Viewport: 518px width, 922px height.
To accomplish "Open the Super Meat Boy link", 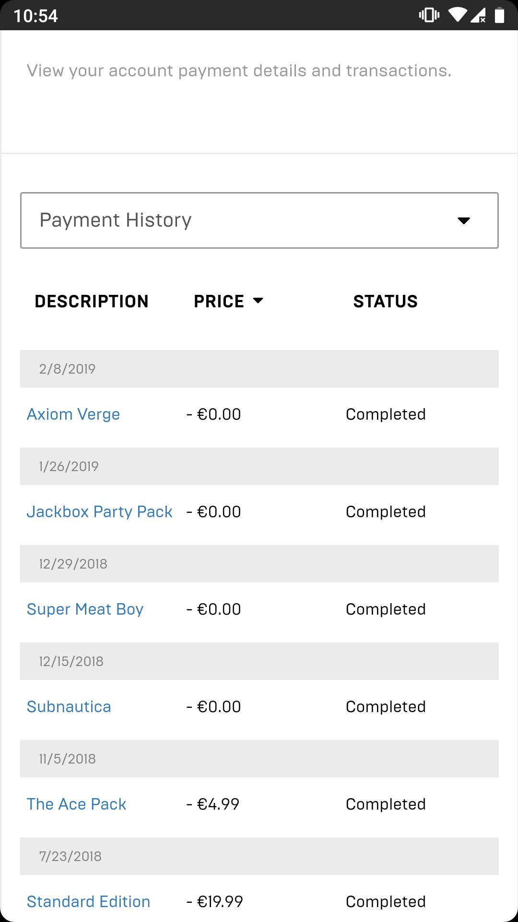I will 85,609.
